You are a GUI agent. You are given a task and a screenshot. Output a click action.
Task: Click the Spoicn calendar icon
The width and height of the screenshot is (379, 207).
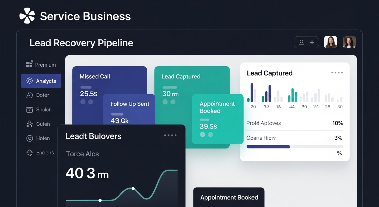(30, 109)
